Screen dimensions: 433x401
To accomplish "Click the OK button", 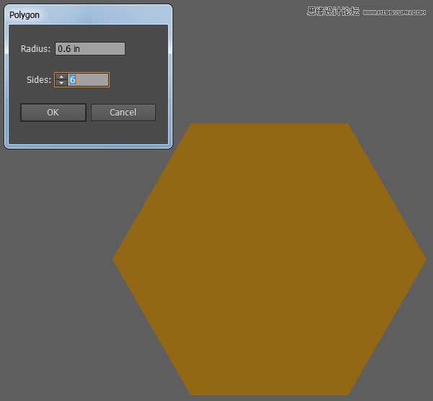I will [53, 113].
